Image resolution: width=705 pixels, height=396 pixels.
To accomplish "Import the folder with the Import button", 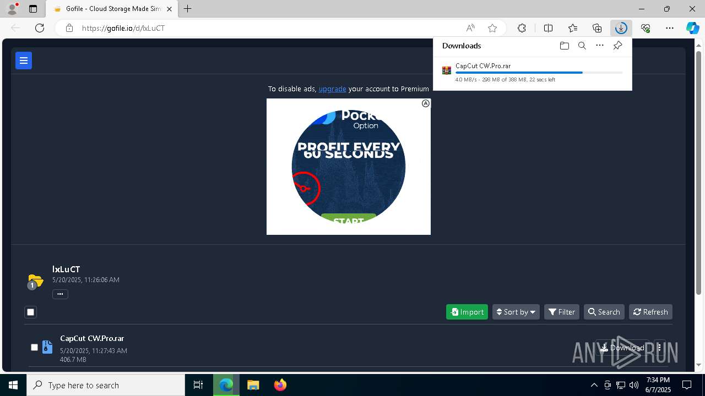I will pyautogui.click(x=467, y=312).
